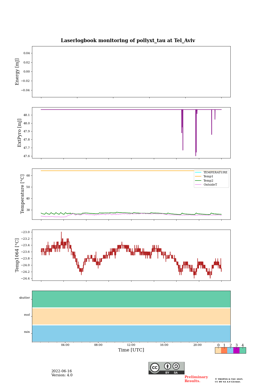Click the OutsideT legend entry
This screenshot has width=256, height=384.
pos(206,185)
